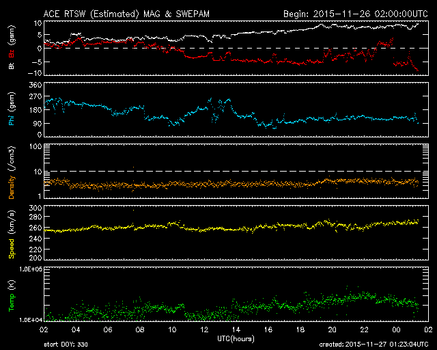Click the '100' tick on the Density panel
The image size is (437, 350).
[36, 146]
